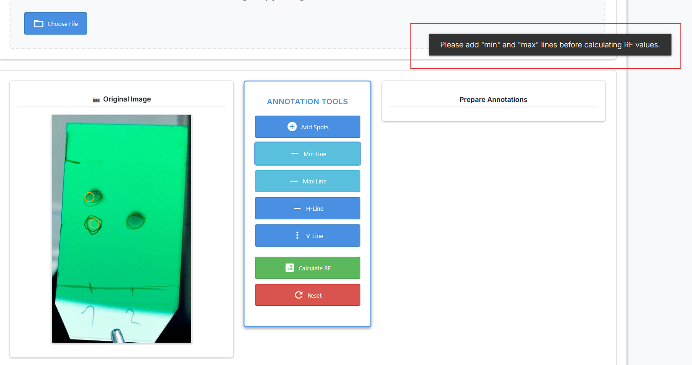Click the "Prepare Annotations" panel header
This screenshot has height=365, width=692.
[493, 100]
